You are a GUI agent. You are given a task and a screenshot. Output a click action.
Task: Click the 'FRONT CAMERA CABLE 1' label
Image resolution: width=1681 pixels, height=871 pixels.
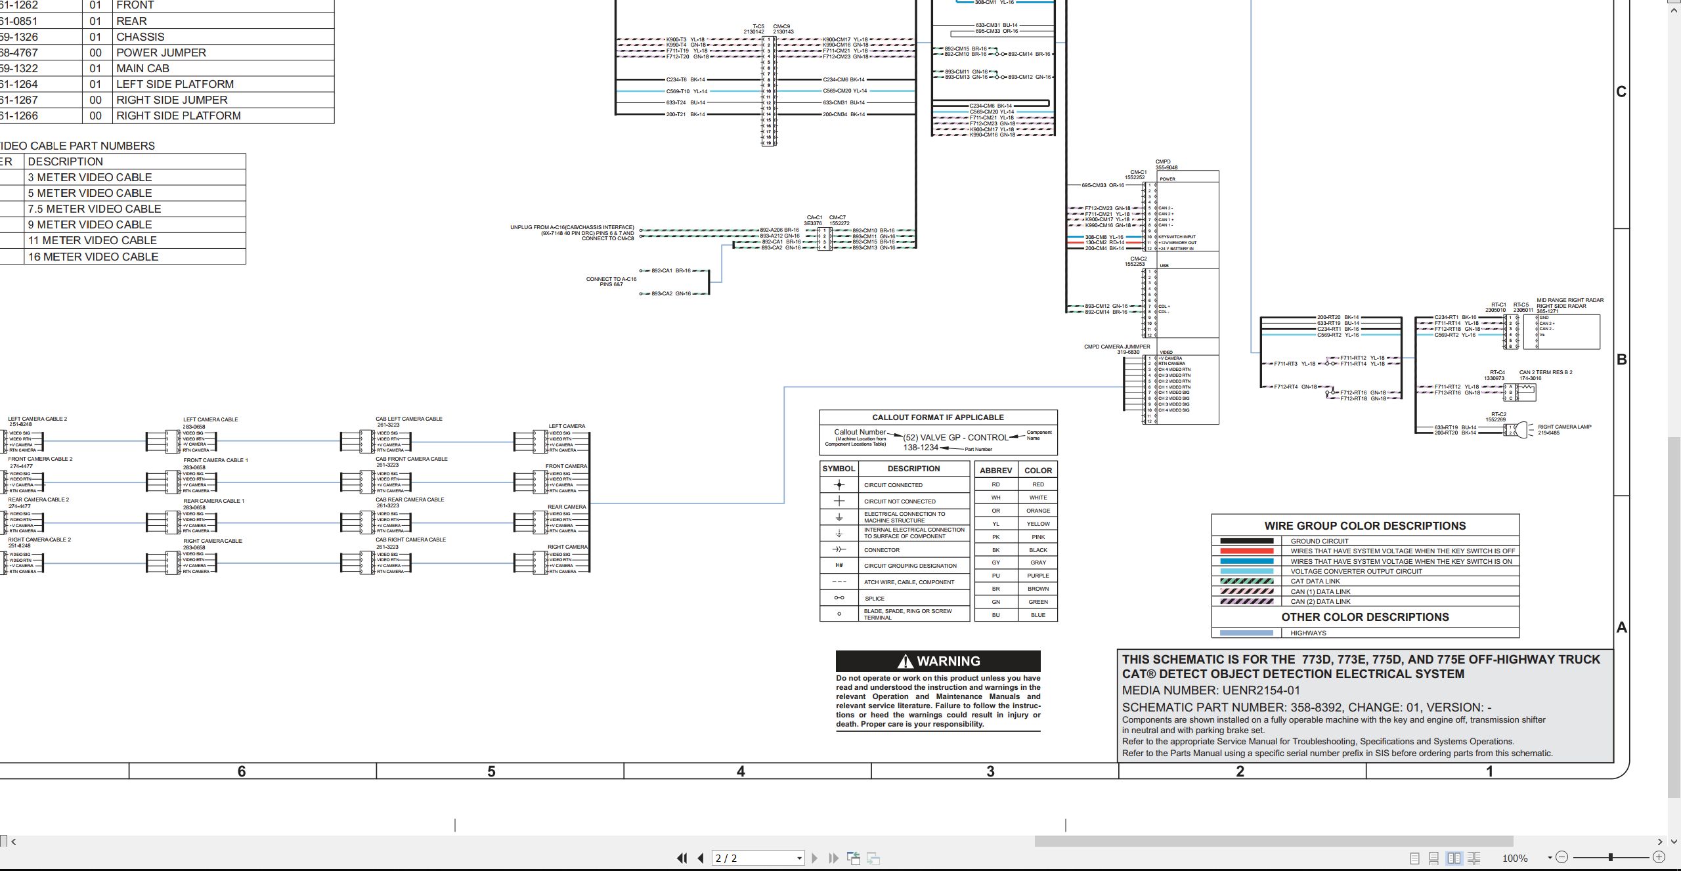215,460
